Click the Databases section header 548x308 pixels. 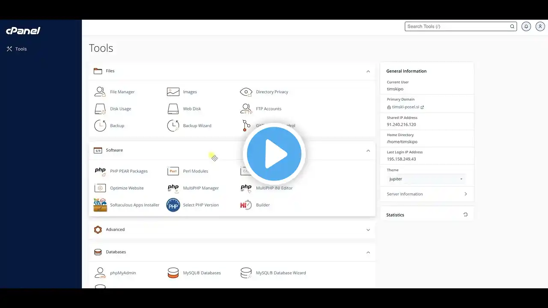(x=232, y=252)
